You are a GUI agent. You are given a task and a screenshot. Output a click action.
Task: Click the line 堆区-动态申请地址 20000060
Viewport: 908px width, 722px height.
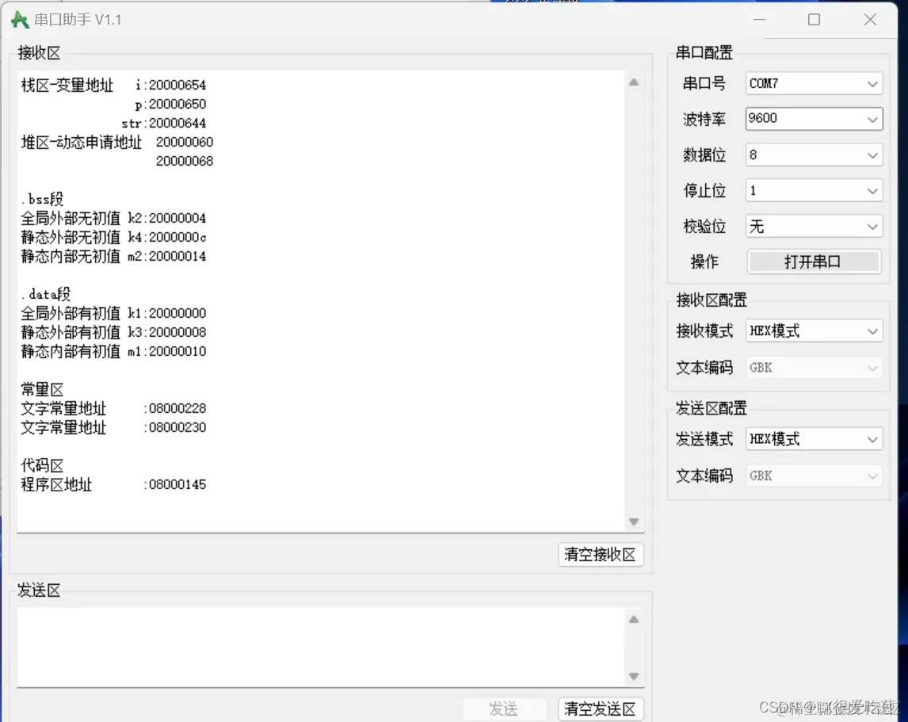(117, 142)
